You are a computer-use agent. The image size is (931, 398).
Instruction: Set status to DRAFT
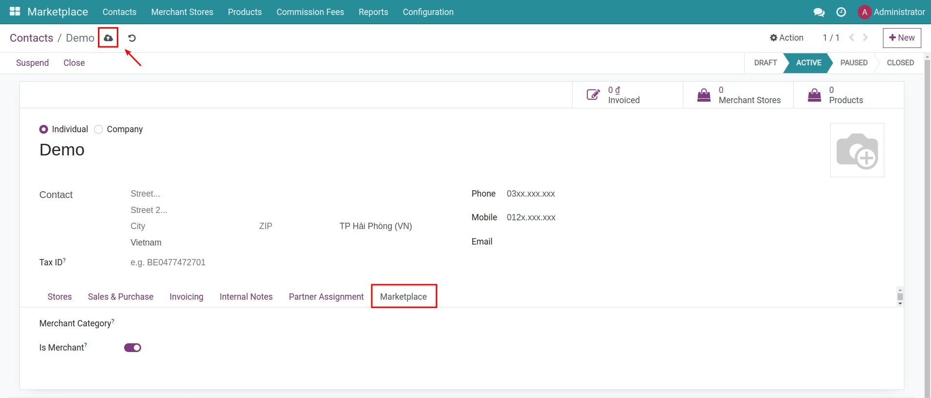coord(765,63)
